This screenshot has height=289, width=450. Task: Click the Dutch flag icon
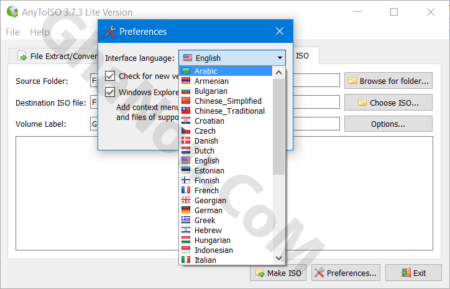[x=186, y=150]
